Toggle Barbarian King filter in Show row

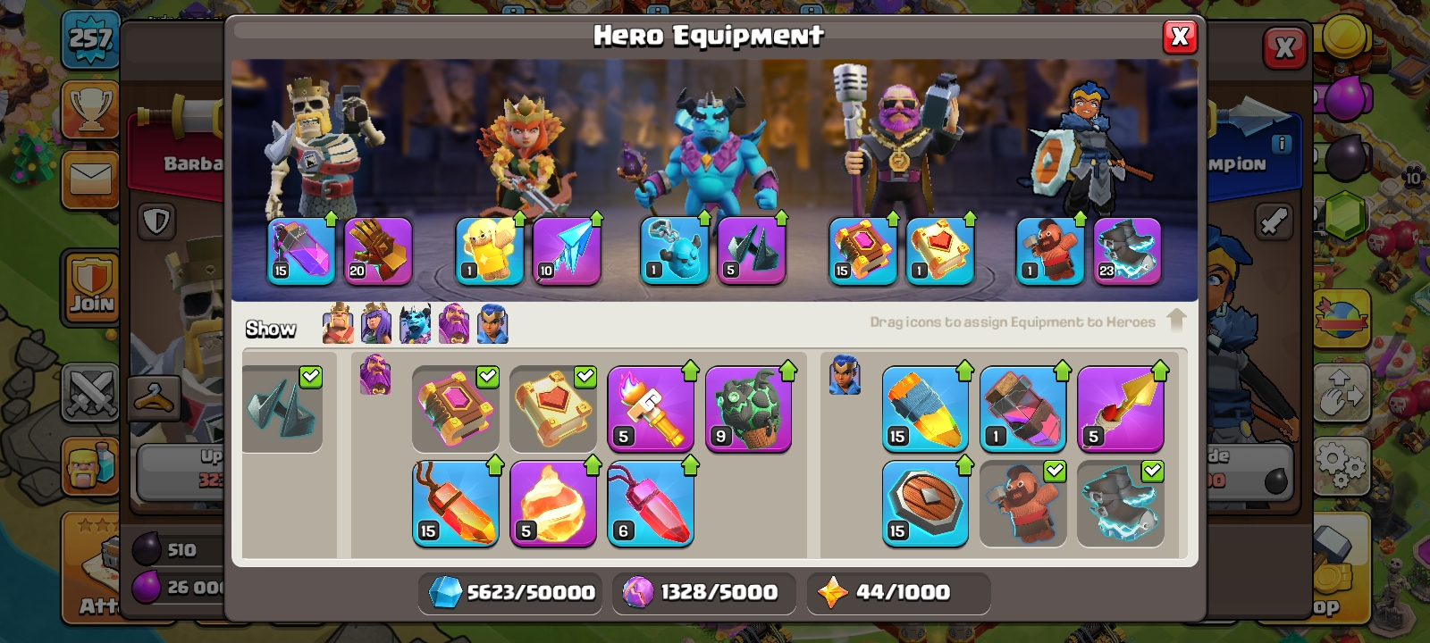(338, 324)
